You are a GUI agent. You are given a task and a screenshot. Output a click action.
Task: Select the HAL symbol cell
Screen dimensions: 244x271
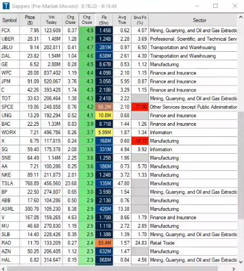[x=10, y=260]
